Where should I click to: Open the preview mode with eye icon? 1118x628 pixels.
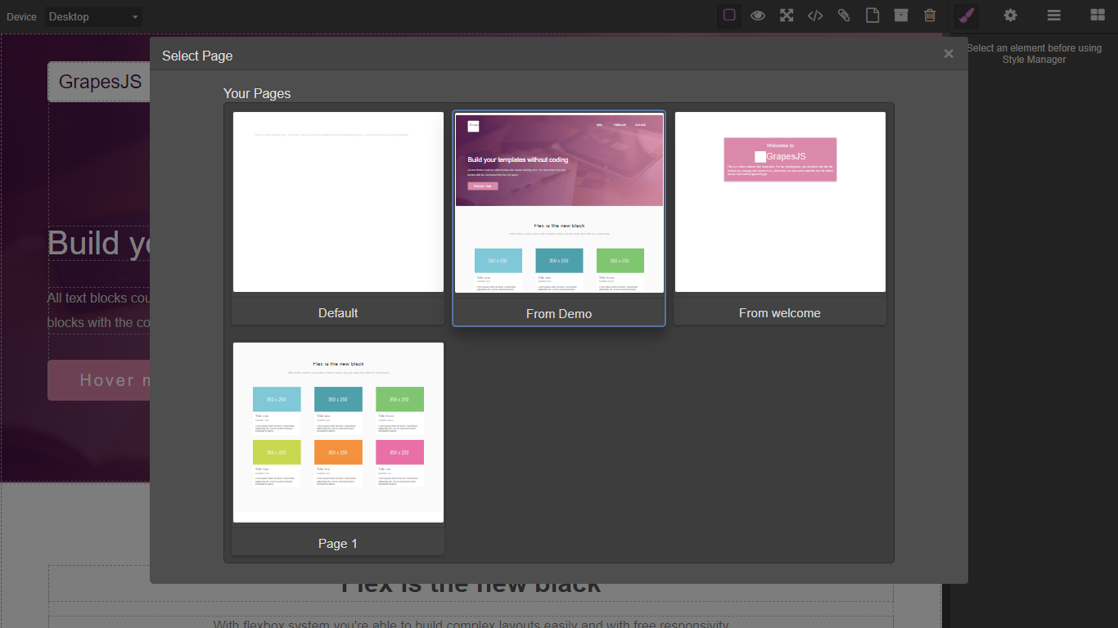point(758,16)
